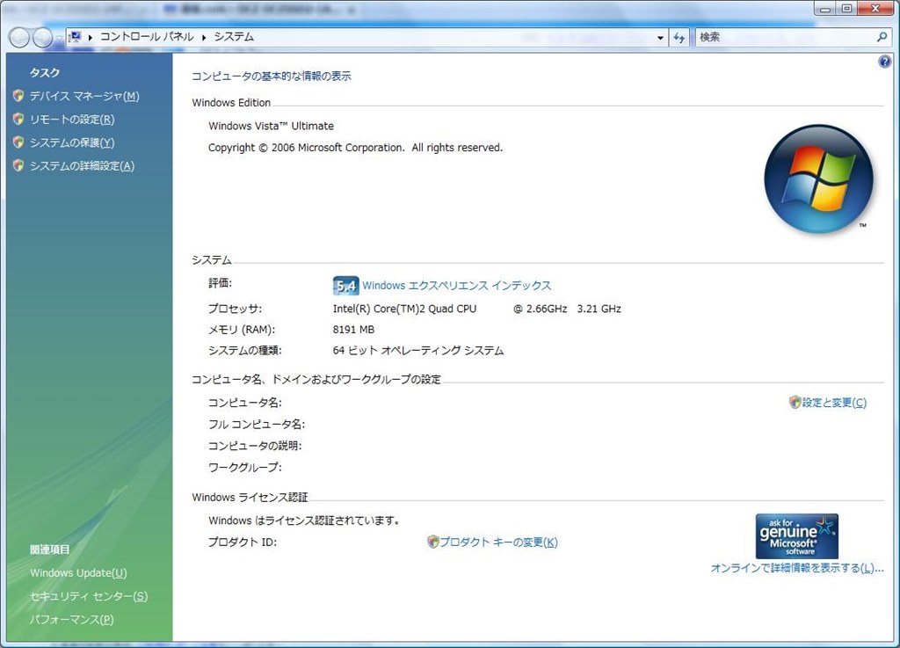Open recent pages dropdown beside Forward button
The width and height of the screenshot is (900, 648).
tap(59, 38)
